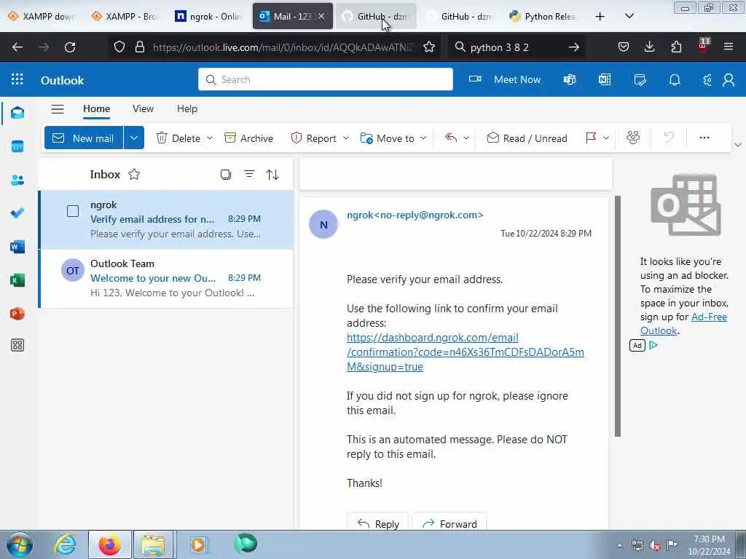This screenshot has height=559, width=746.
Task: Flag the message with flag icon
Action: pos(591,138)
